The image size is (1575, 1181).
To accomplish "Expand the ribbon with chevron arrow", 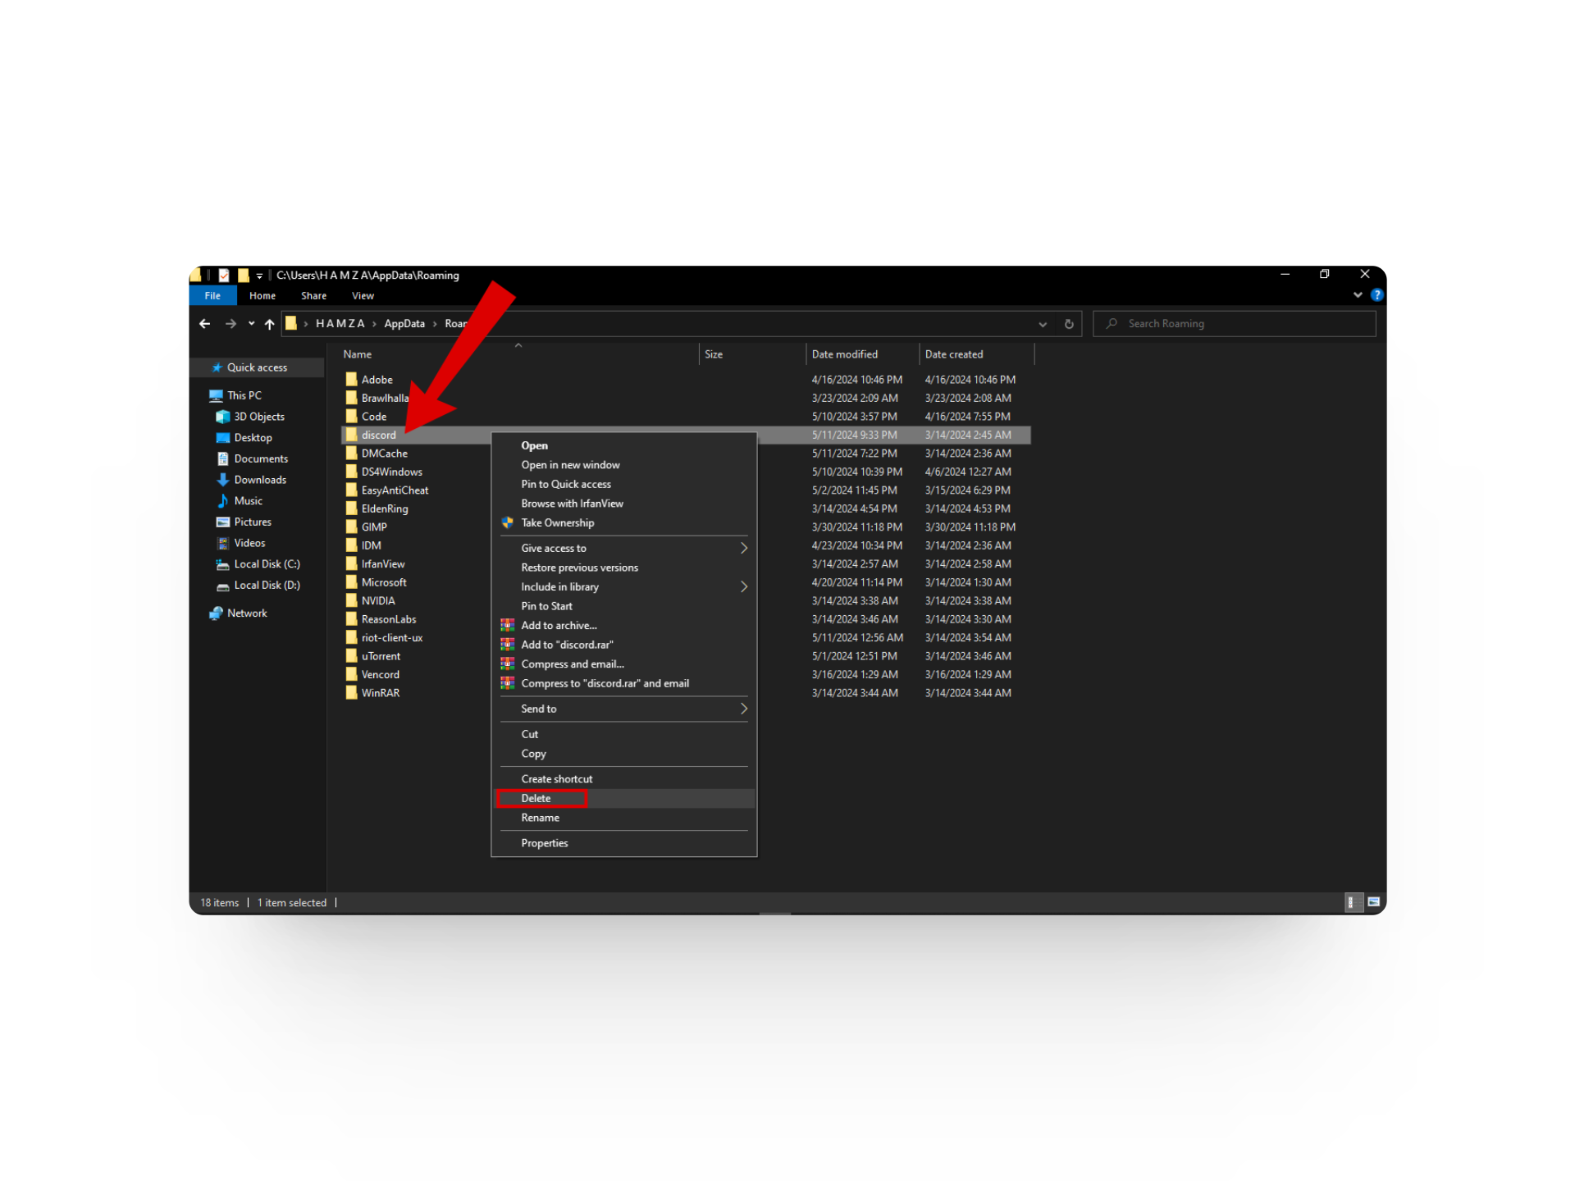I will tap(1358, 295).
